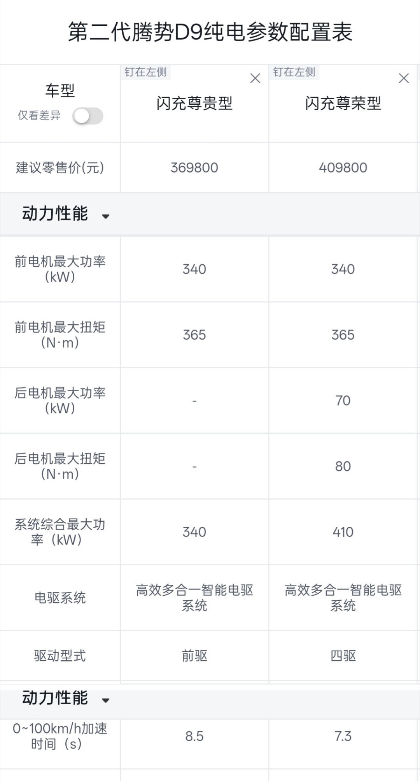The image size is (420, 781).
Task: Tap the 前驱 drive type cell
Action: pyautogui.click(x=194, y=656)
